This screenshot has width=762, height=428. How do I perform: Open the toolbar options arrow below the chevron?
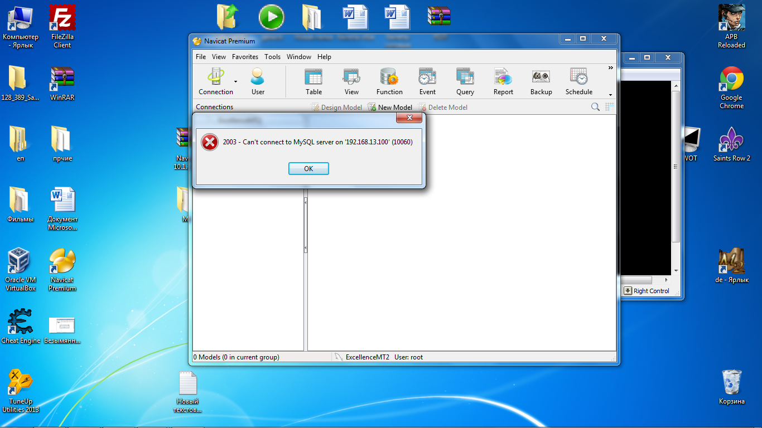click(x=611, y=95)
